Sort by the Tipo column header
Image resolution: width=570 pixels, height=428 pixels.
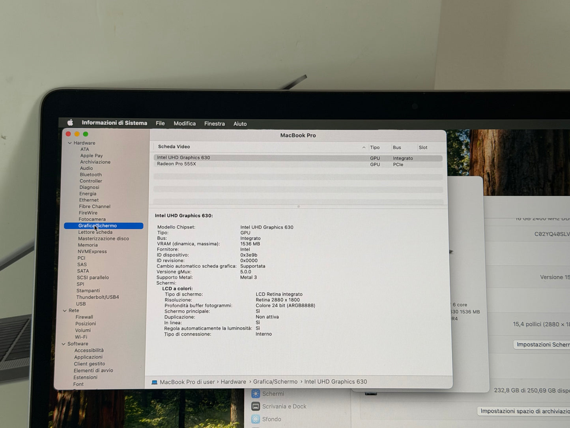pyautogui.click(x=375, y=147)
